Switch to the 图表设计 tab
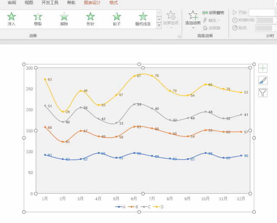 (92, 3)
